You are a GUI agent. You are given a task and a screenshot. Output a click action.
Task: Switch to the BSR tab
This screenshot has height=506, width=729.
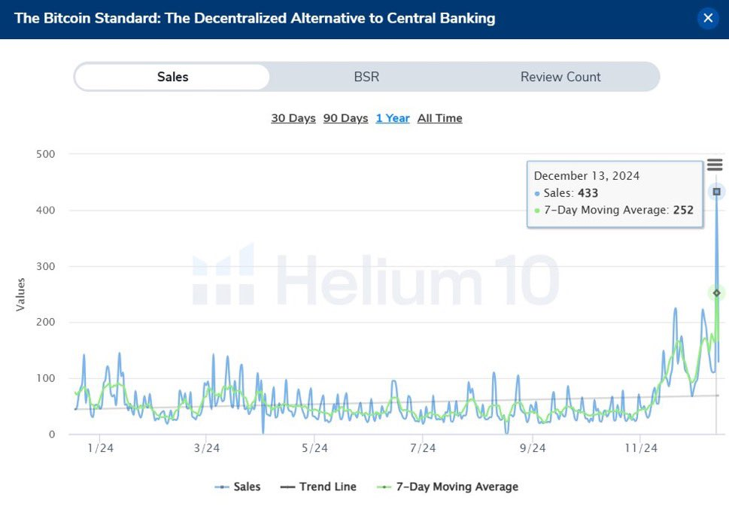coord(366,77)
